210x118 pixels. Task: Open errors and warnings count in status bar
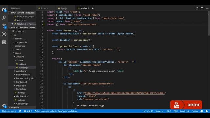(x=28, y=111)
